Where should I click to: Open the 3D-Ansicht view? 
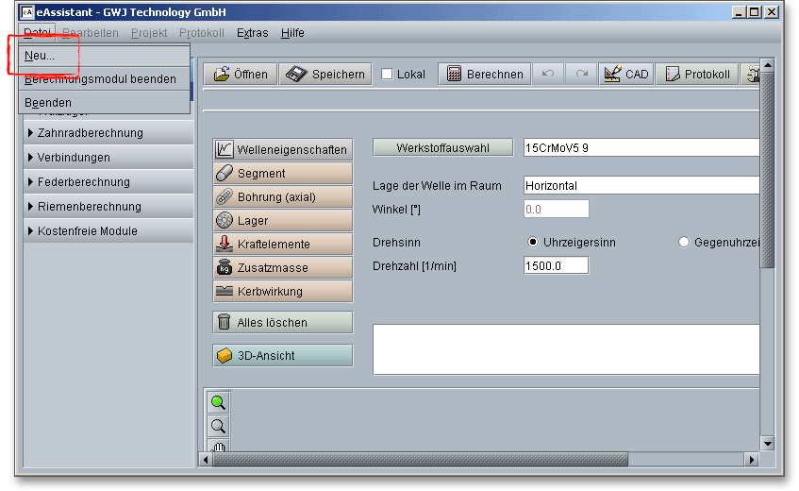point(283,356)
